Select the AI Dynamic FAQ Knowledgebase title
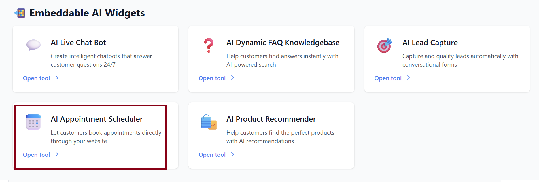 tap(283, 43)
